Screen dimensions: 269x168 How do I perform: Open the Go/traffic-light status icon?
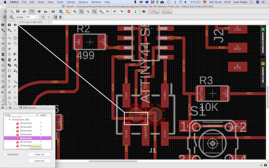[x=135, y=11]
